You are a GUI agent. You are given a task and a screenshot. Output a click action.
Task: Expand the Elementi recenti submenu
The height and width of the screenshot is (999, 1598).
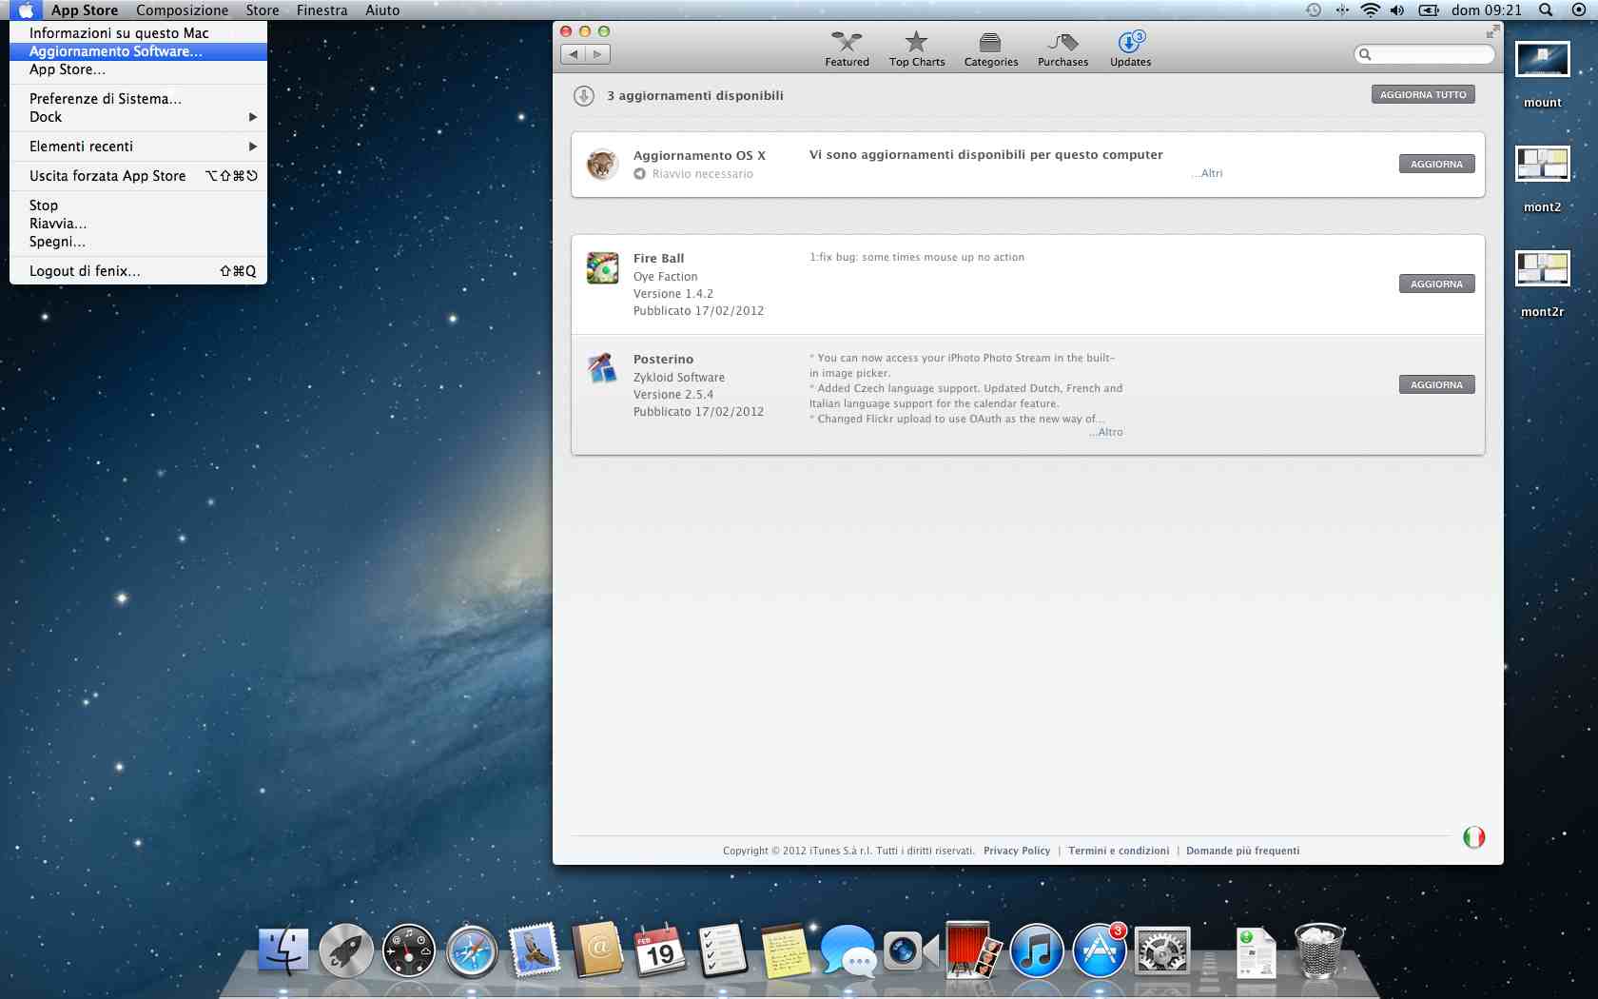[x=138, y=147]
